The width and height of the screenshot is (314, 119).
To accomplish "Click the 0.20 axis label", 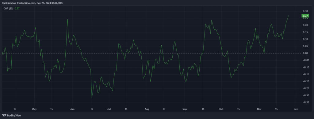I will pyautogui.click(x=305, y=25).
